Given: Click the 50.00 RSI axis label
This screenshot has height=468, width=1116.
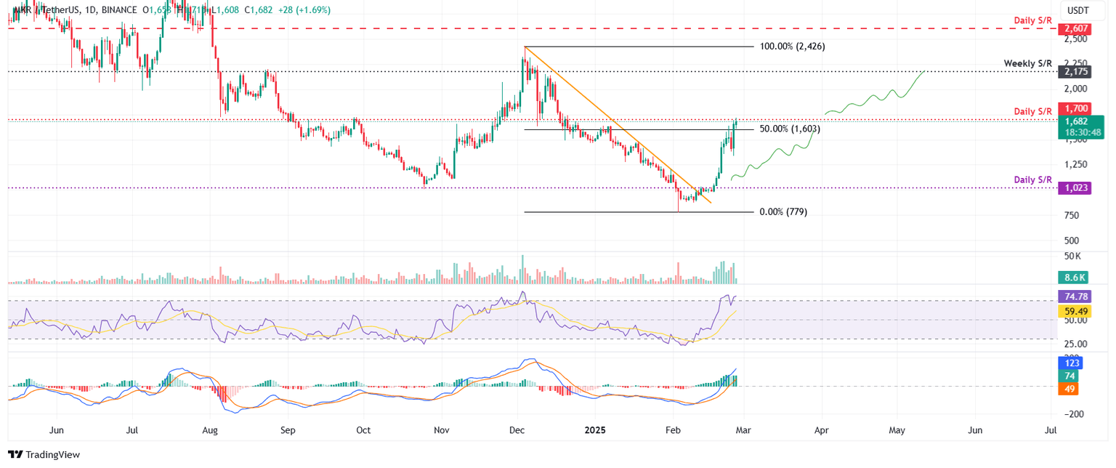Looking at the screenshot, I should (x=1076, y=320).
